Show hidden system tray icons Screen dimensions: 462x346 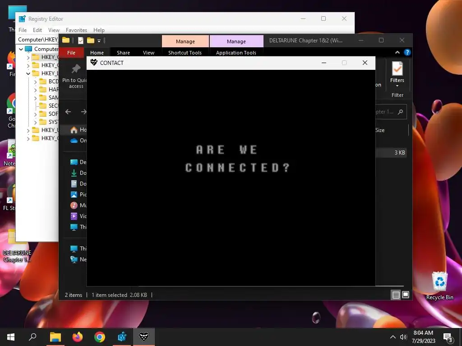point(393,337)
